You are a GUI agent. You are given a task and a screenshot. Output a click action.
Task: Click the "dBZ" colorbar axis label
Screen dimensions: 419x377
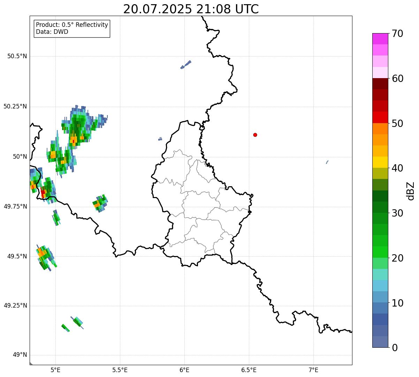tap(411, 191)
